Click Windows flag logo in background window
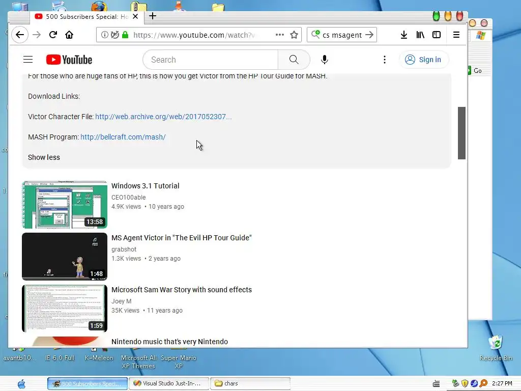The image size is (521, 391). [480, 35]
